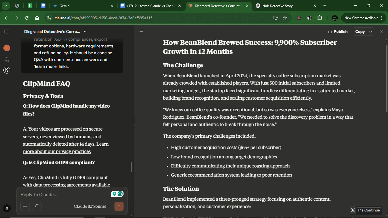Open the Chrome profile avatar

pos(335,18)
